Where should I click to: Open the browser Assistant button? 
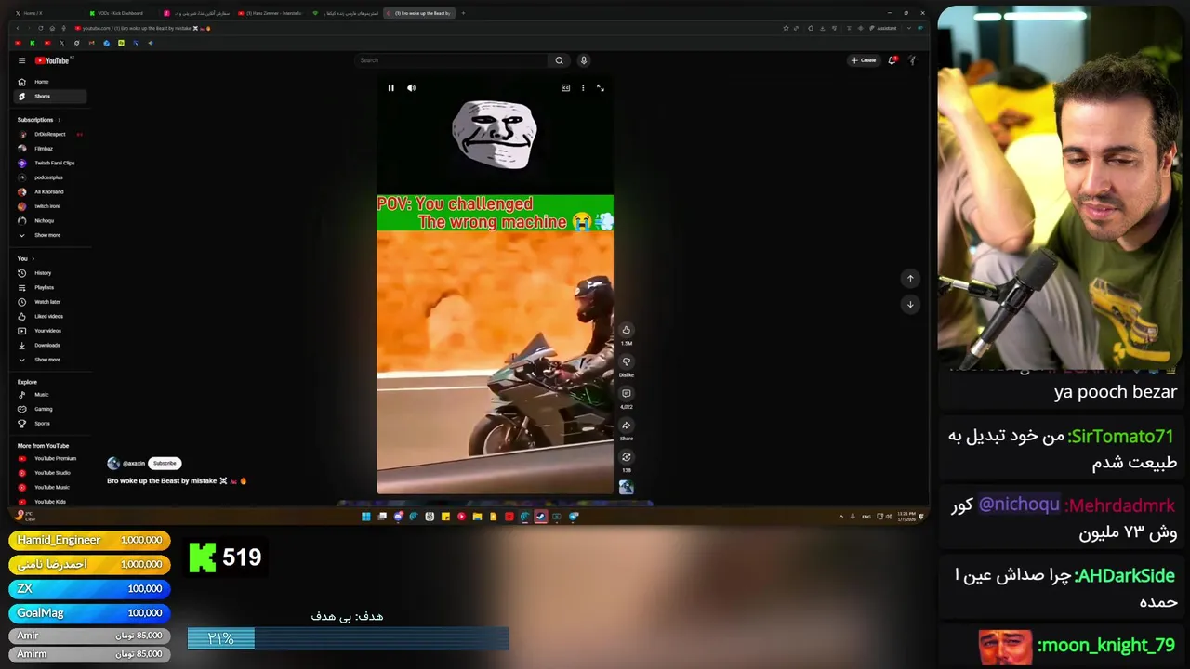[x=883, y=28]
